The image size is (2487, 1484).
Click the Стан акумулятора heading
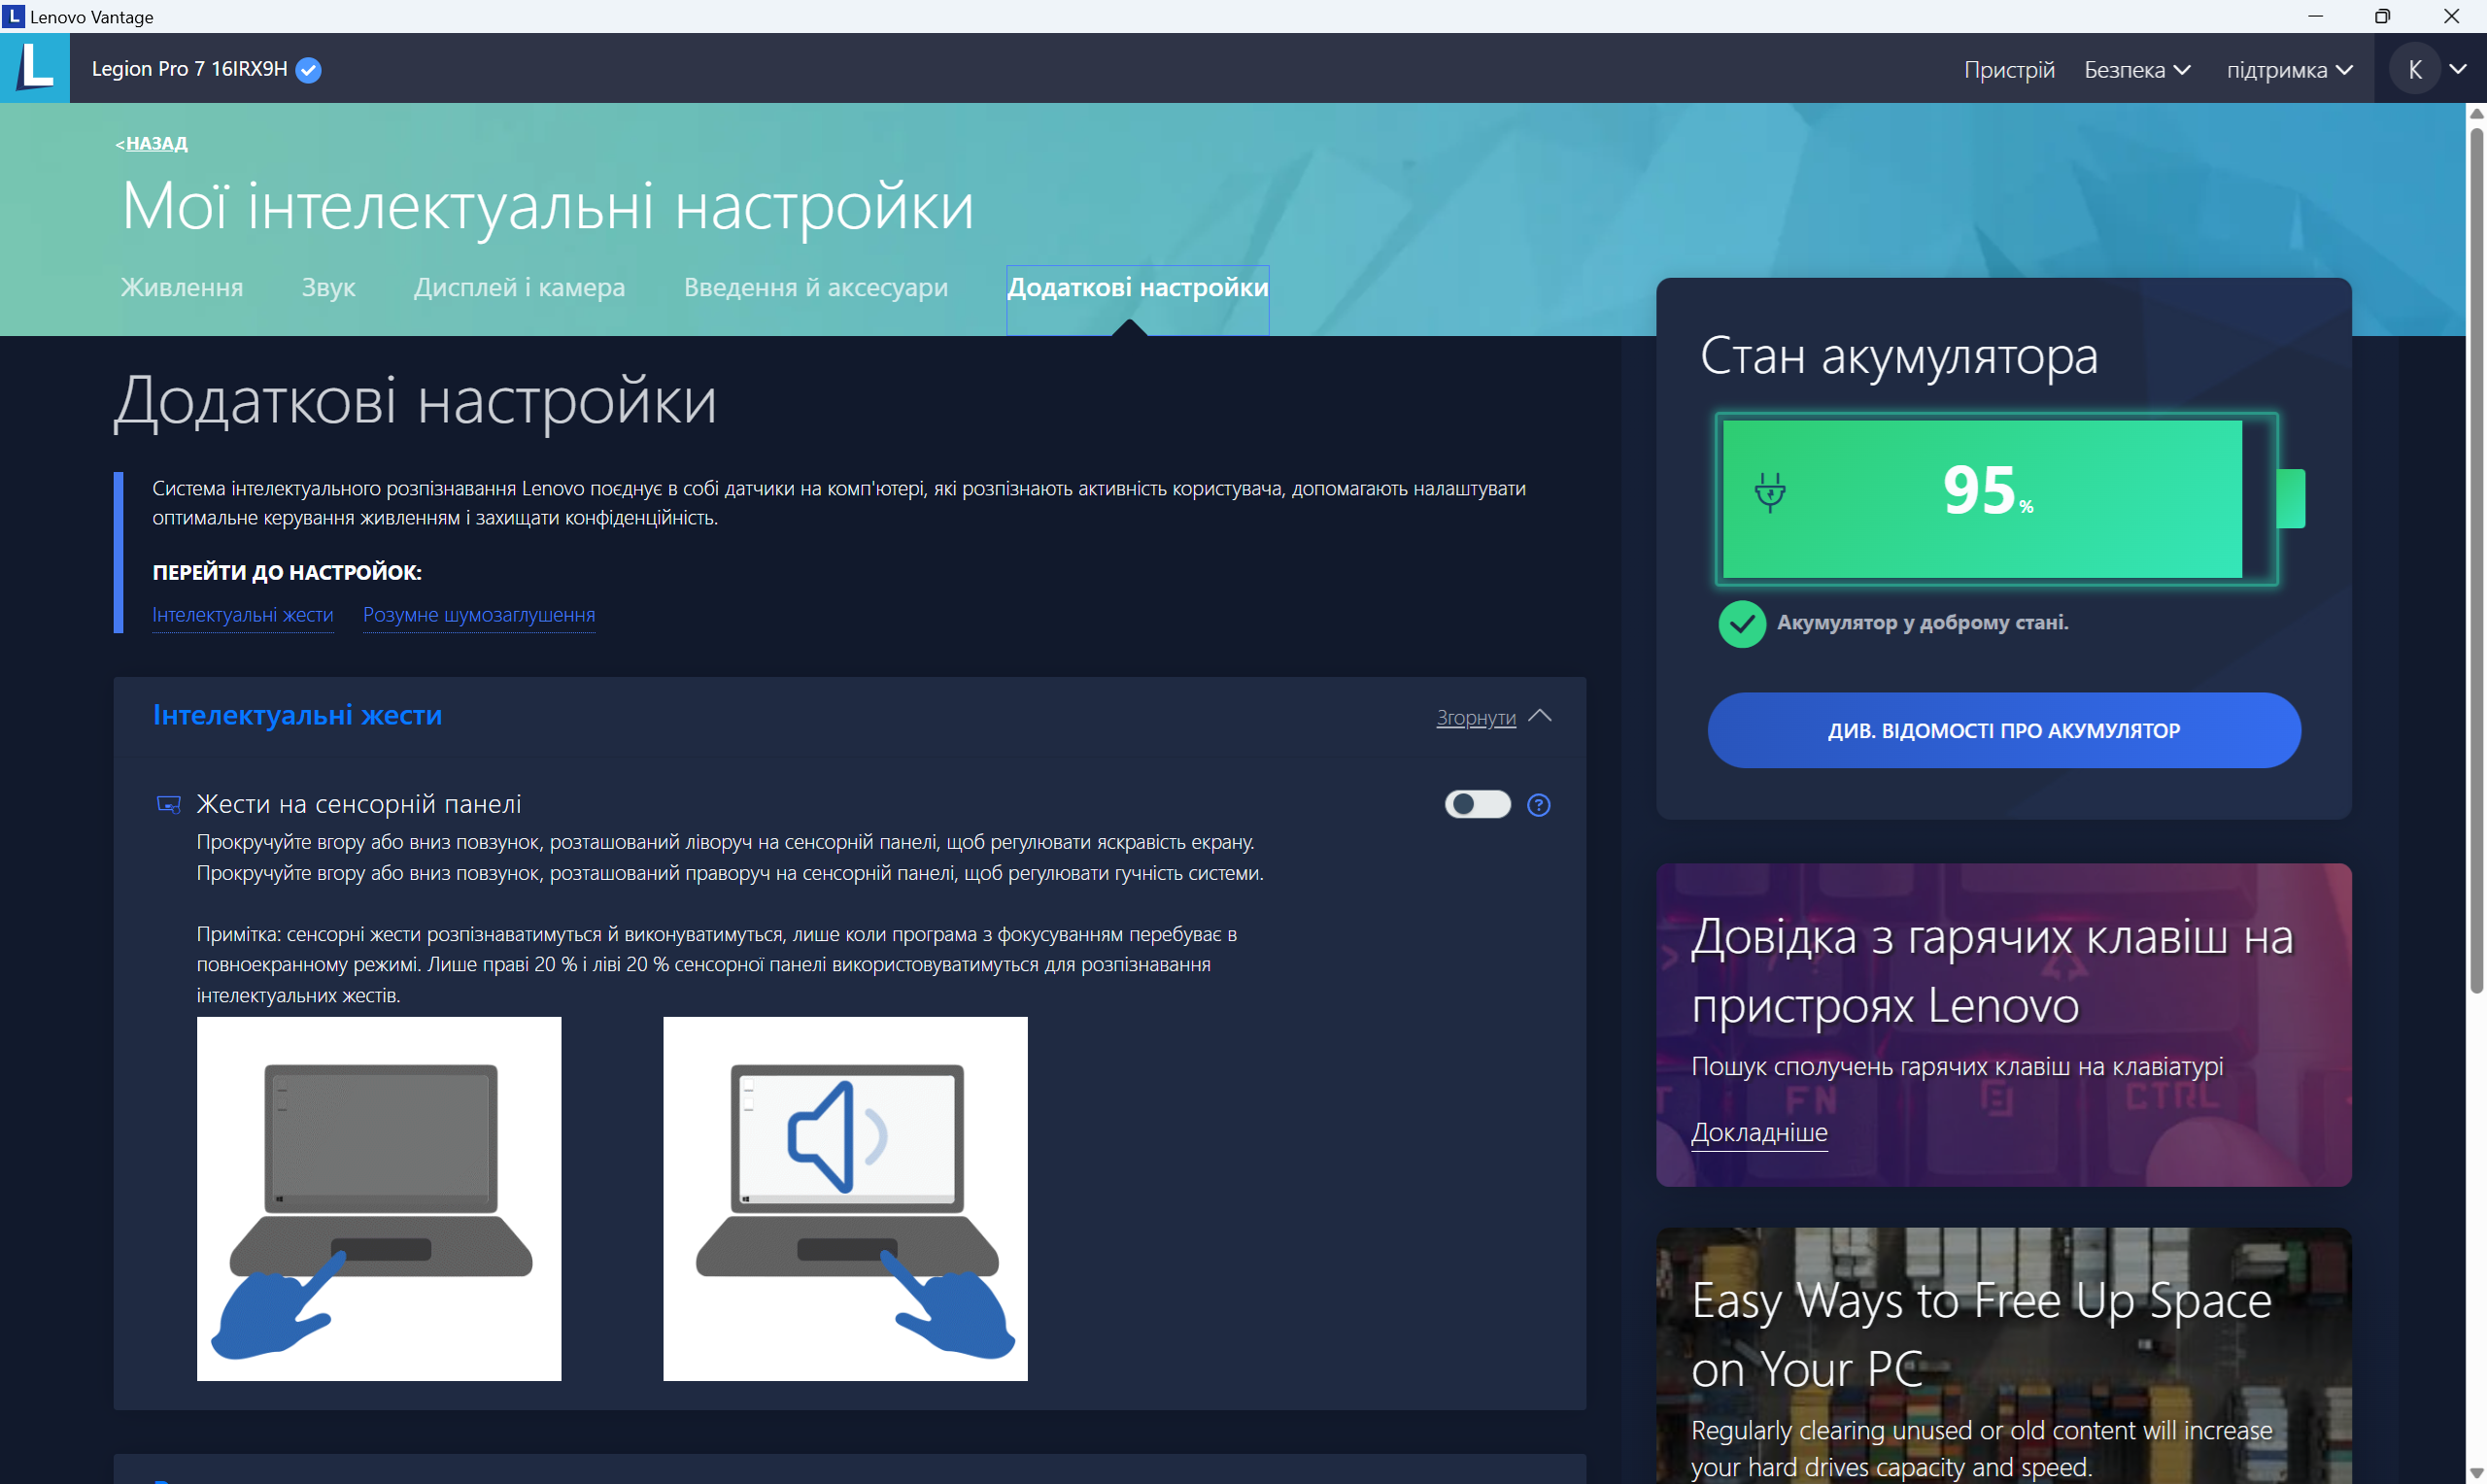(x=1898, y=356)
